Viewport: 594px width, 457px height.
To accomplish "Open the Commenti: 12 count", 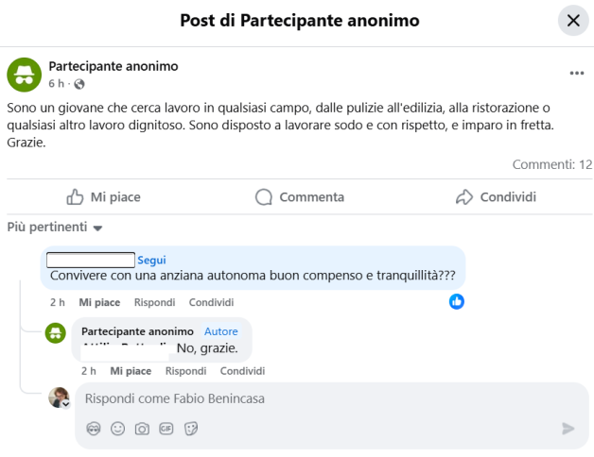I will pyautogui.click(x=551, y=164).
